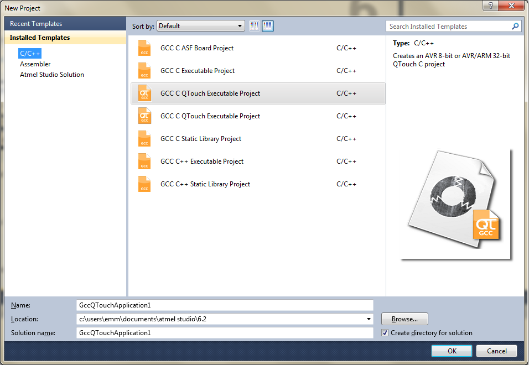Select Atmel Studio Solution category
529x365 pixels.
pyautogui.click(x=52, y=75)
